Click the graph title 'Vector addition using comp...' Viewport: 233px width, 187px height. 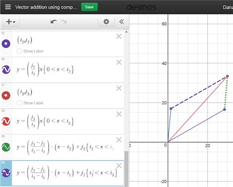coord(46,7)
